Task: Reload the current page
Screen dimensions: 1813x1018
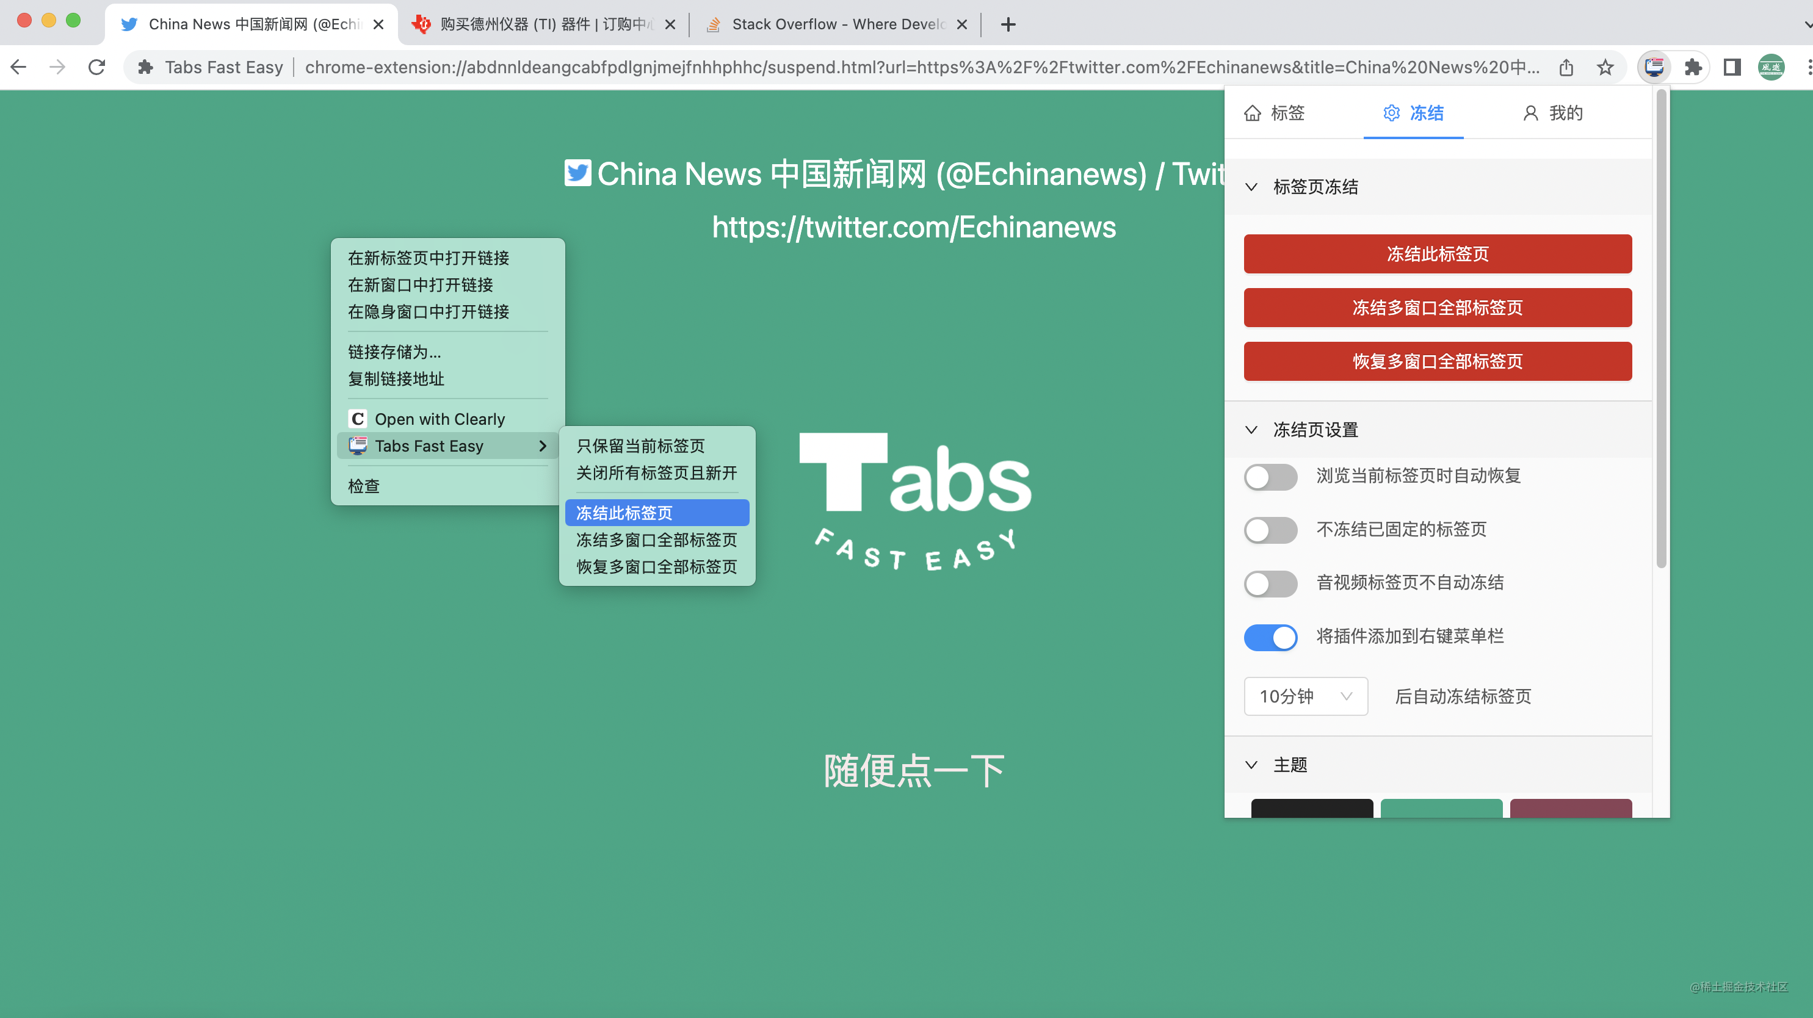Action: [x=97, y=67]
